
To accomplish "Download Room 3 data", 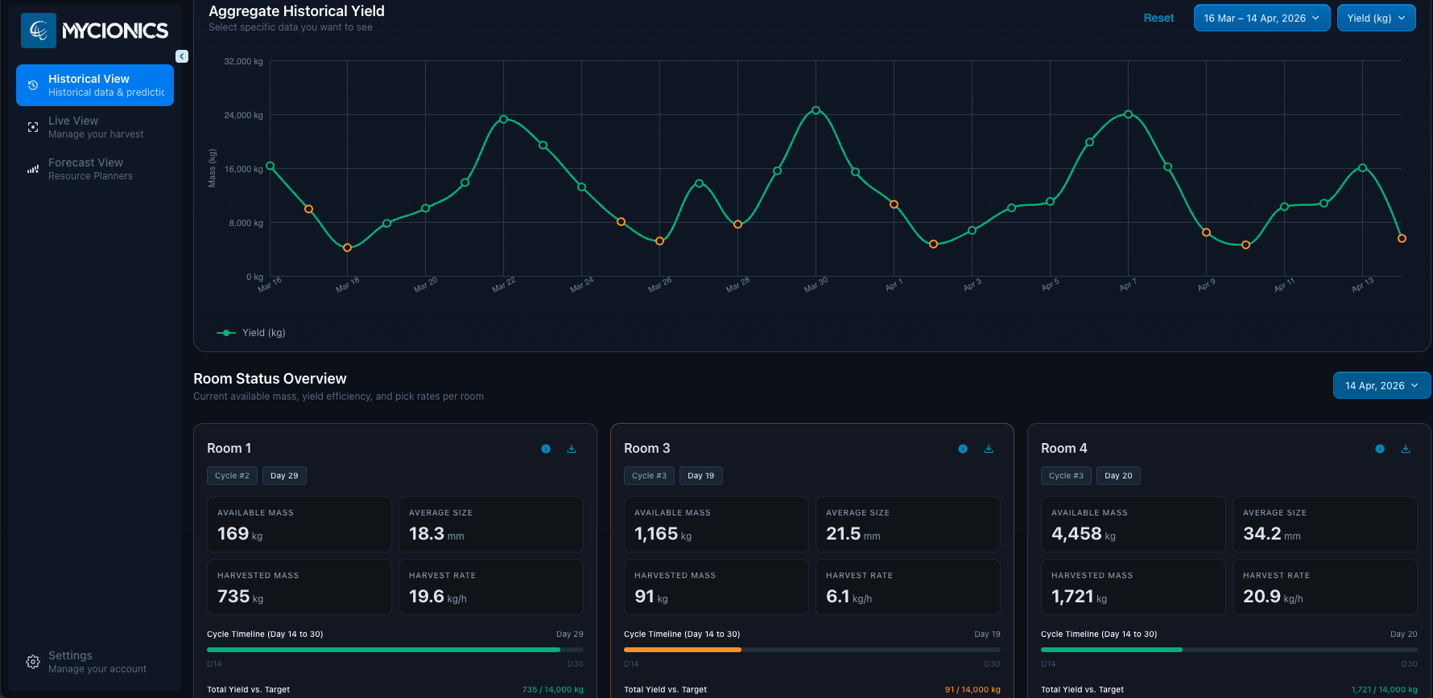I will click(x=989, y=449).
